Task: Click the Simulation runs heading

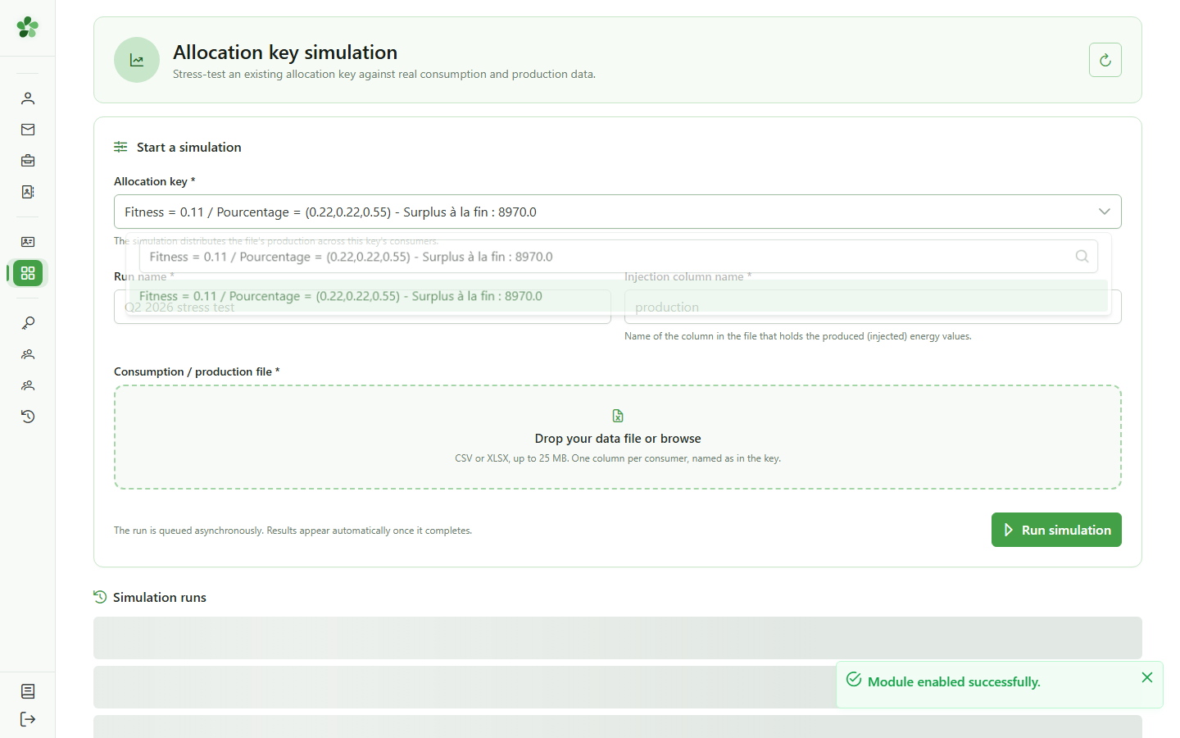Action: (x=160, y=598)
